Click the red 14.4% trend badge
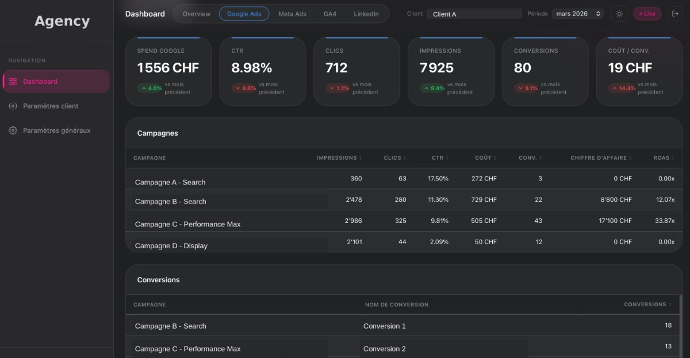690x358 pixels. click(x=622, y=88)
